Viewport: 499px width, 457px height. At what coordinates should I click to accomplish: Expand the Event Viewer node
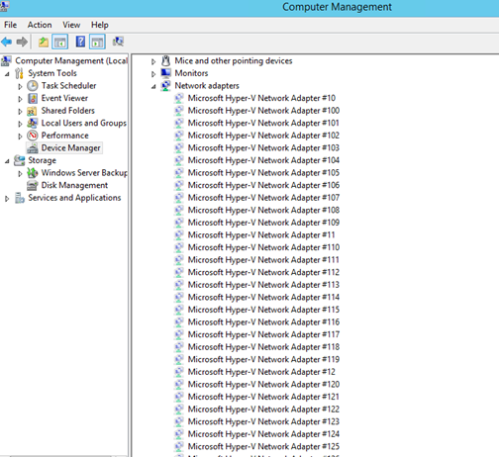[x=20, y=99]
